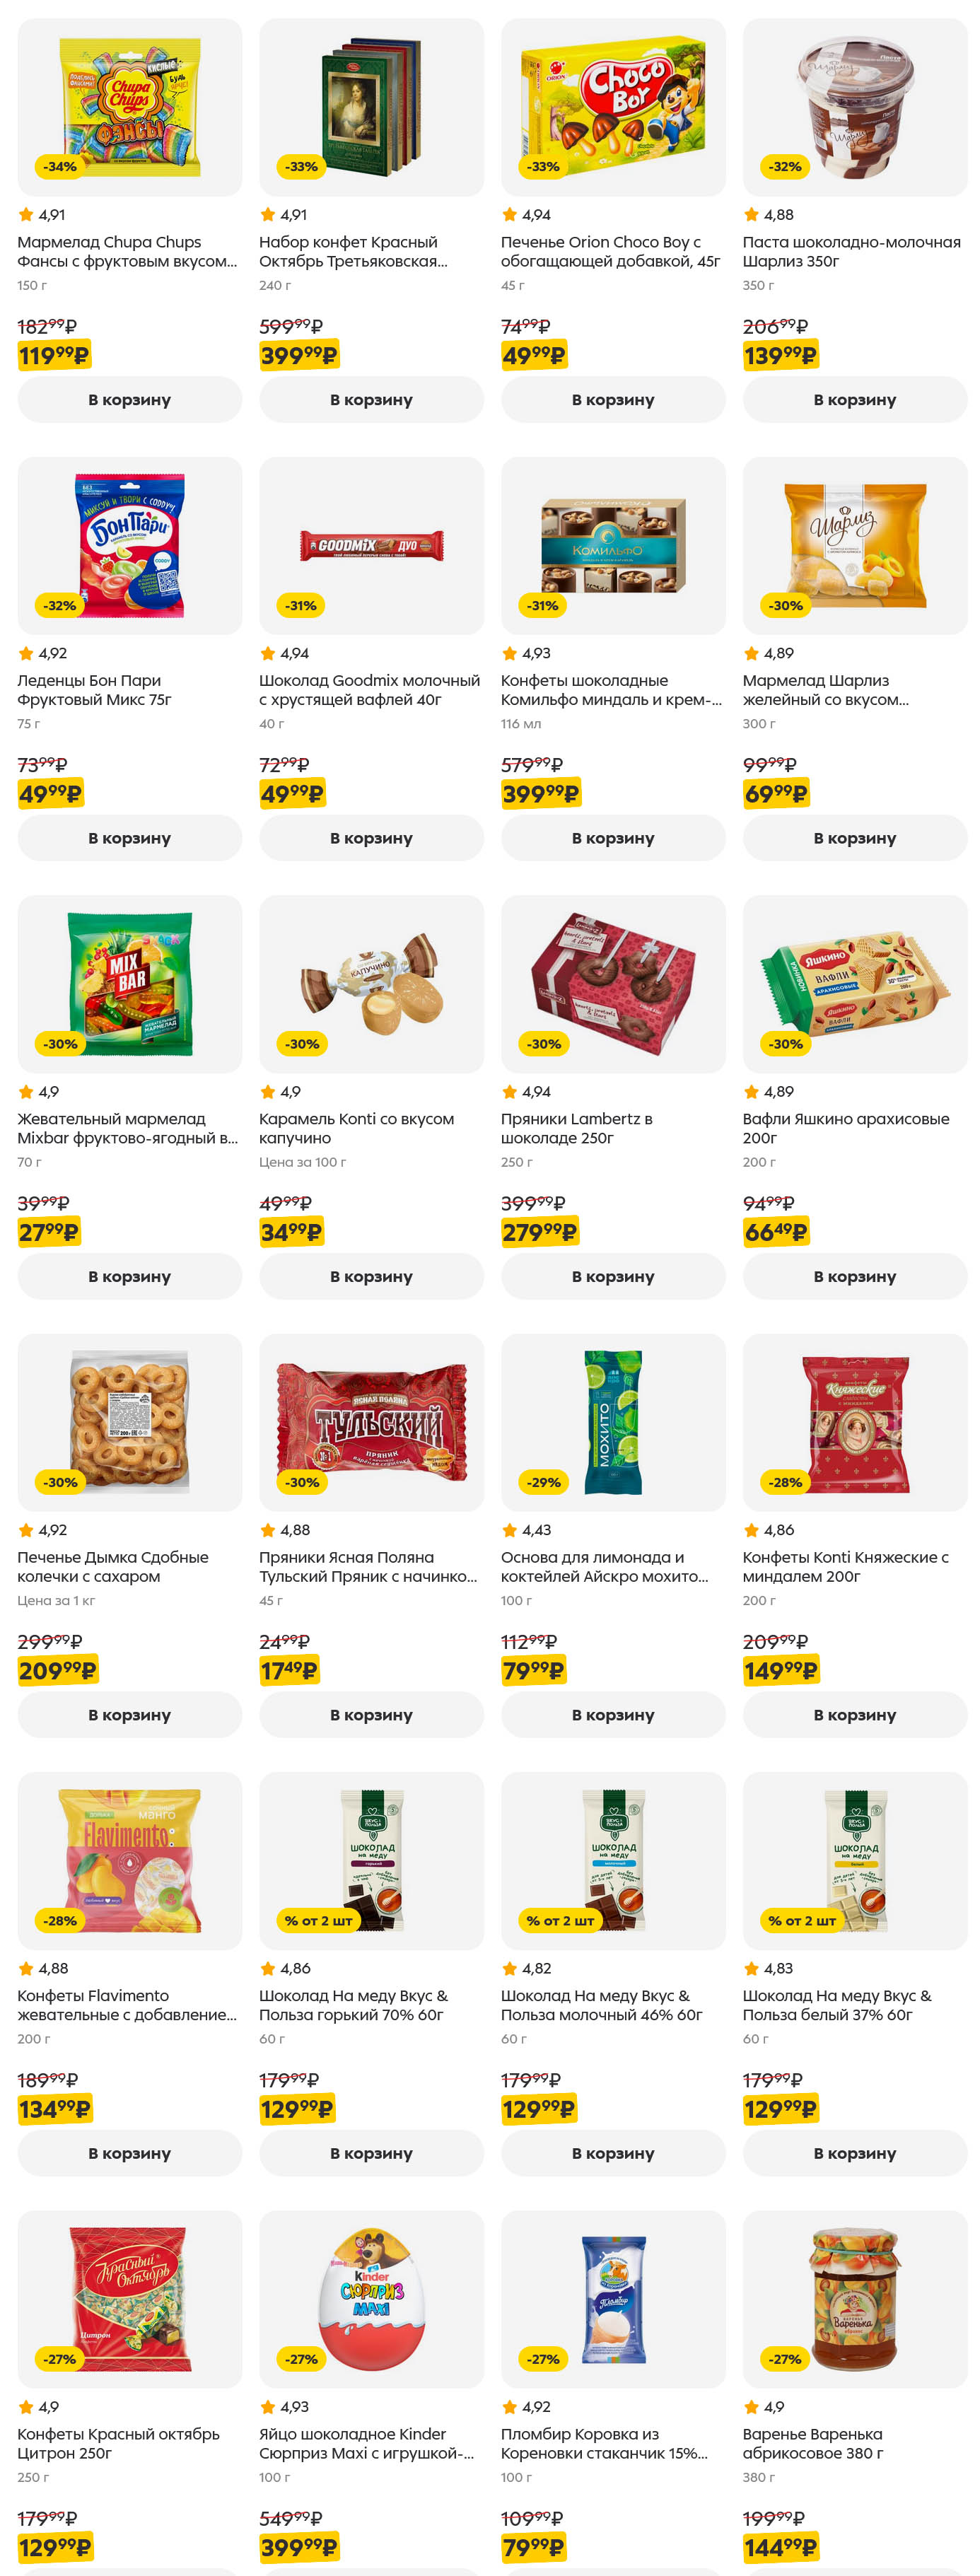This screenshot has height=2576, width=980.
Task: Open the Choco Boy cookie product photo
Action: coord(613,107)
